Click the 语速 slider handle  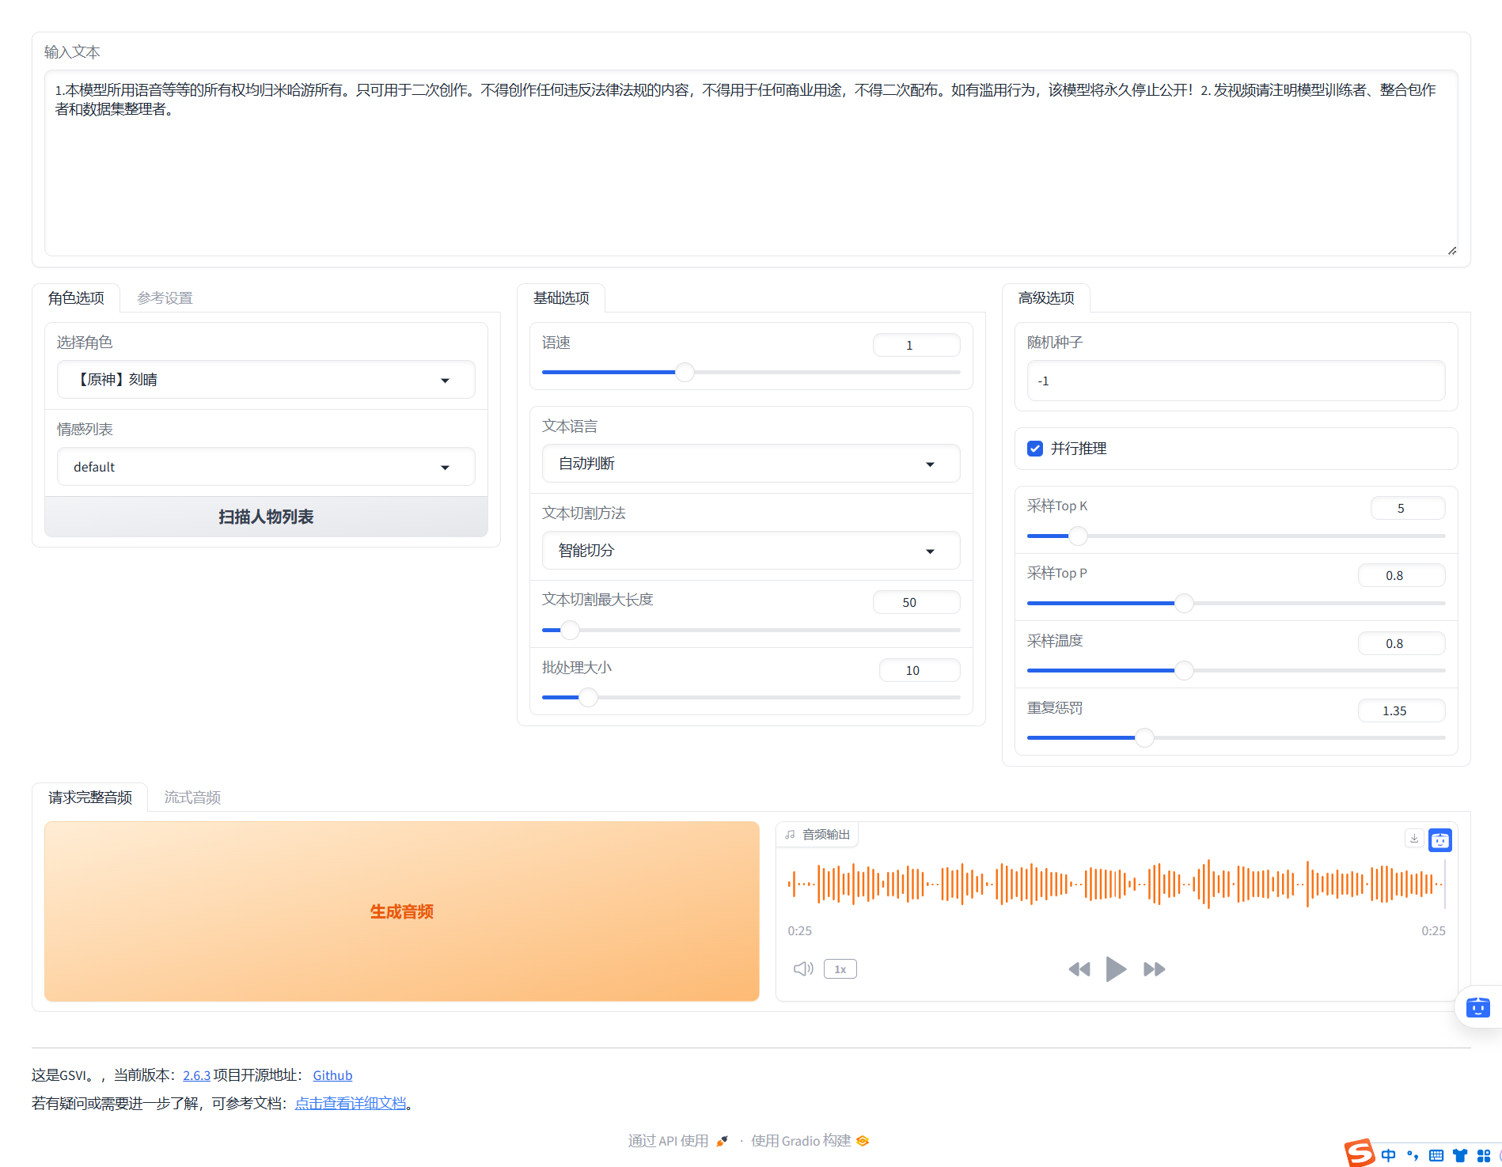point(685,372)
